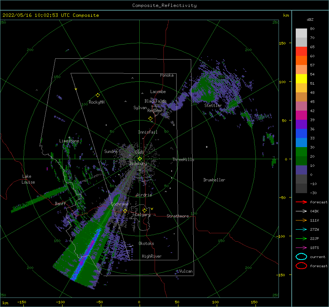Click the HighRiver label
Screen dimensions: 329x307
pos(152,256)
